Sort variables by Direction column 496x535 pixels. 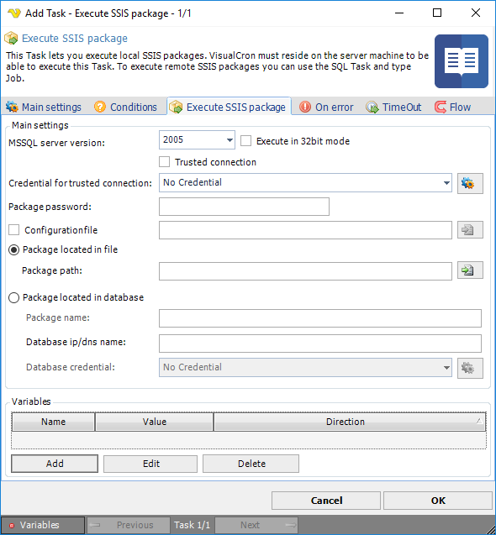(350, 422)
